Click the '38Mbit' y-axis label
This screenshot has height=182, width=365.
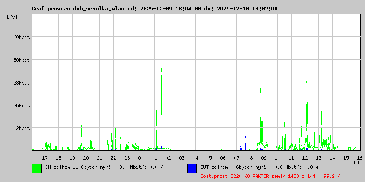pos(21,83)
